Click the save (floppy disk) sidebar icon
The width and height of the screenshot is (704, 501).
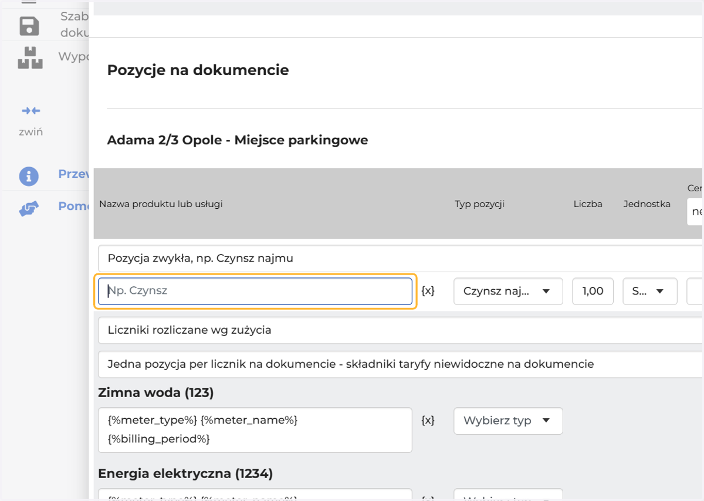[29, 26]
